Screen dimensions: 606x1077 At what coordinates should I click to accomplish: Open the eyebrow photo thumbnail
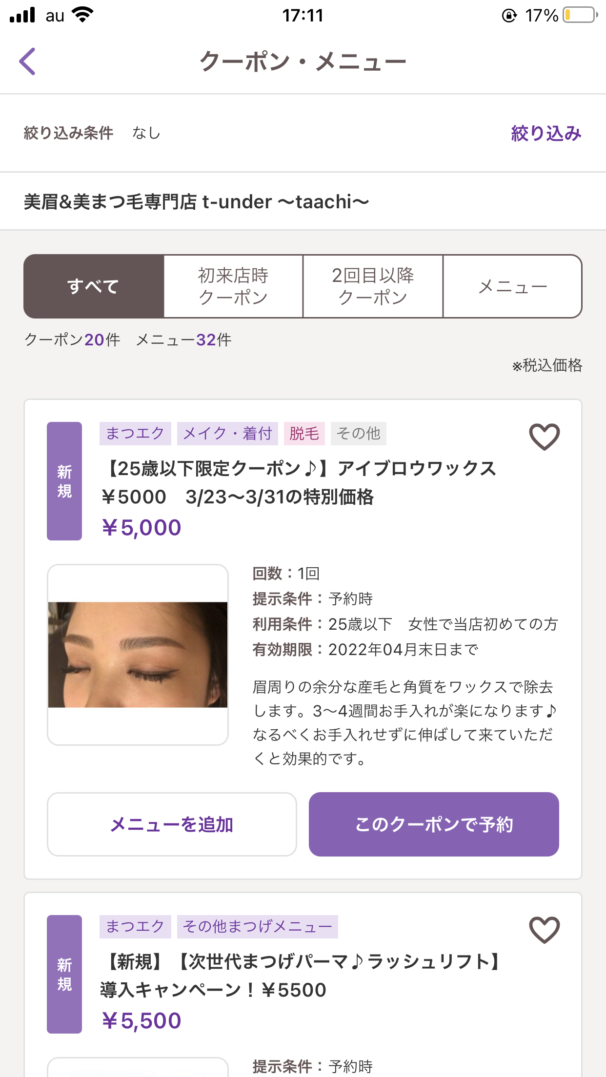(138, 655)
